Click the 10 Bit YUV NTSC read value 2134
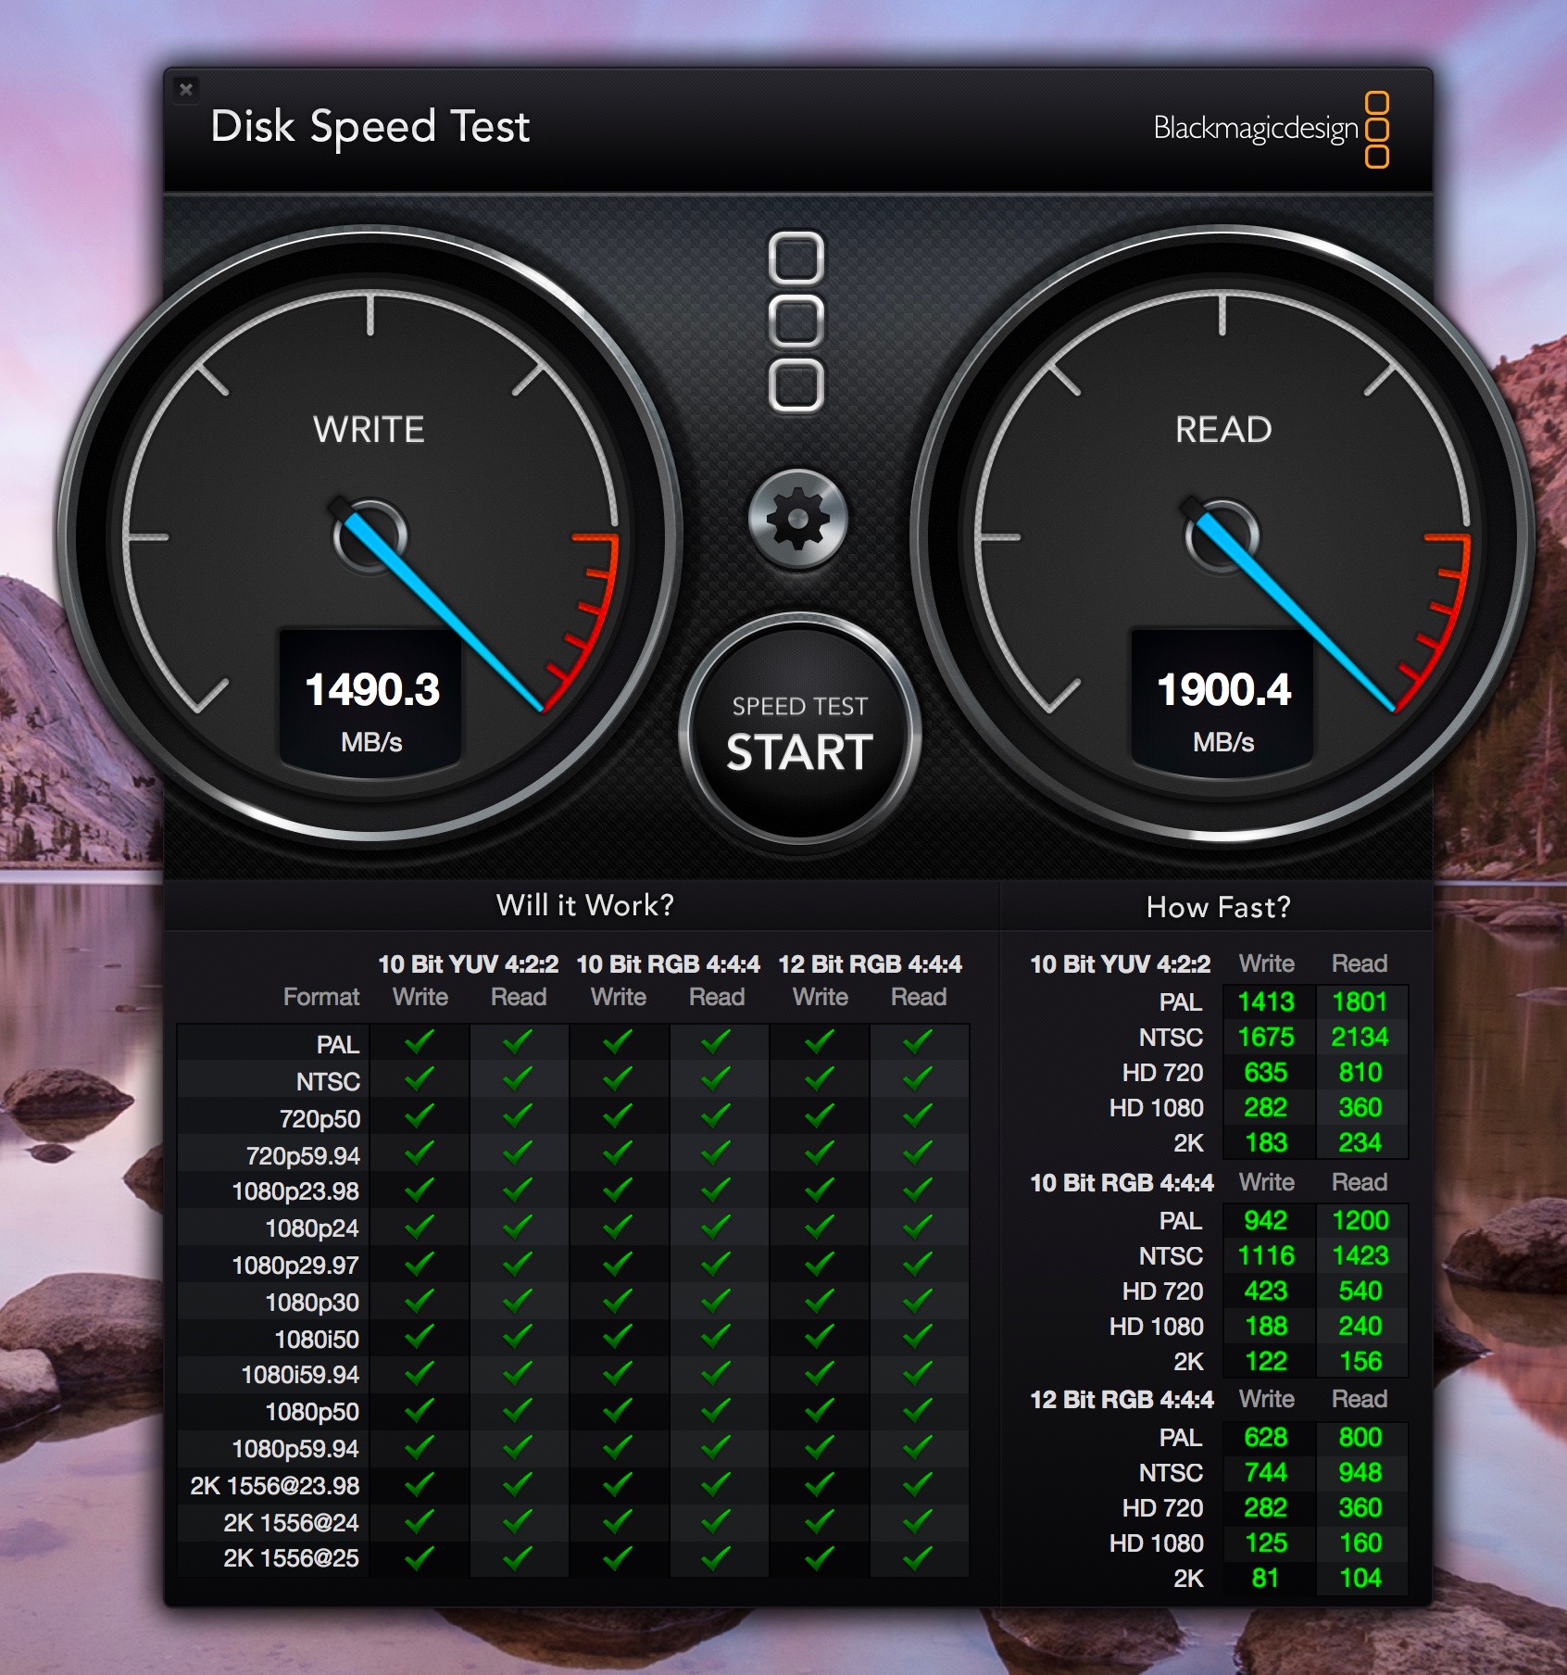This screenshot has height=1675, width=1567. [1360, 1037]
